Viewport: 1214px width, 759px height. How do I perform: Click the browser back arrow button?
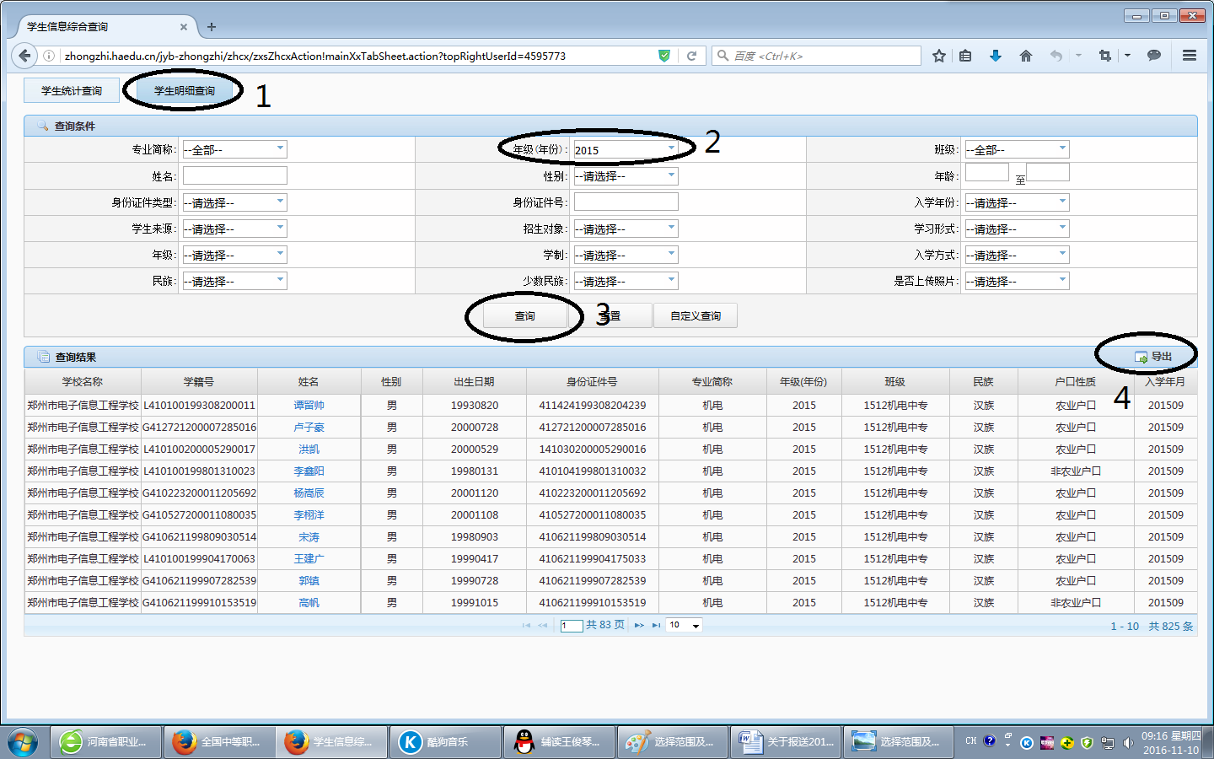click(x=24, y=56)
